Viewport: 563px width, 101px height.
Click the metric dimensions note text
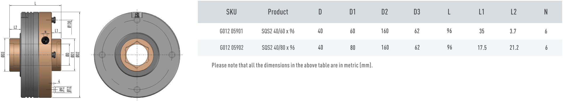[292, 65]
